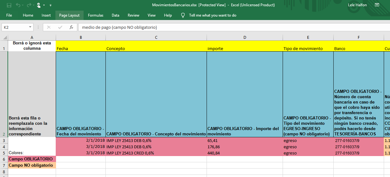Click date cell 2/1/2018
The height and width of the screenshot is (177, 390).
81,140
